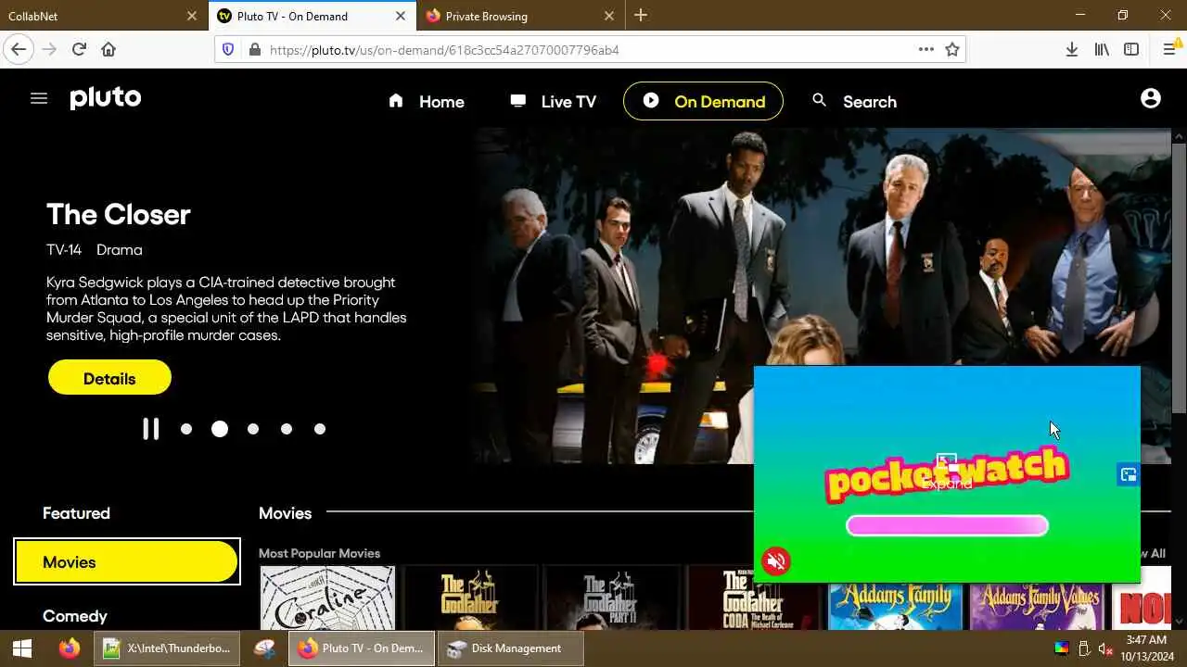Open tracking protection shield icon

(229, 49)
